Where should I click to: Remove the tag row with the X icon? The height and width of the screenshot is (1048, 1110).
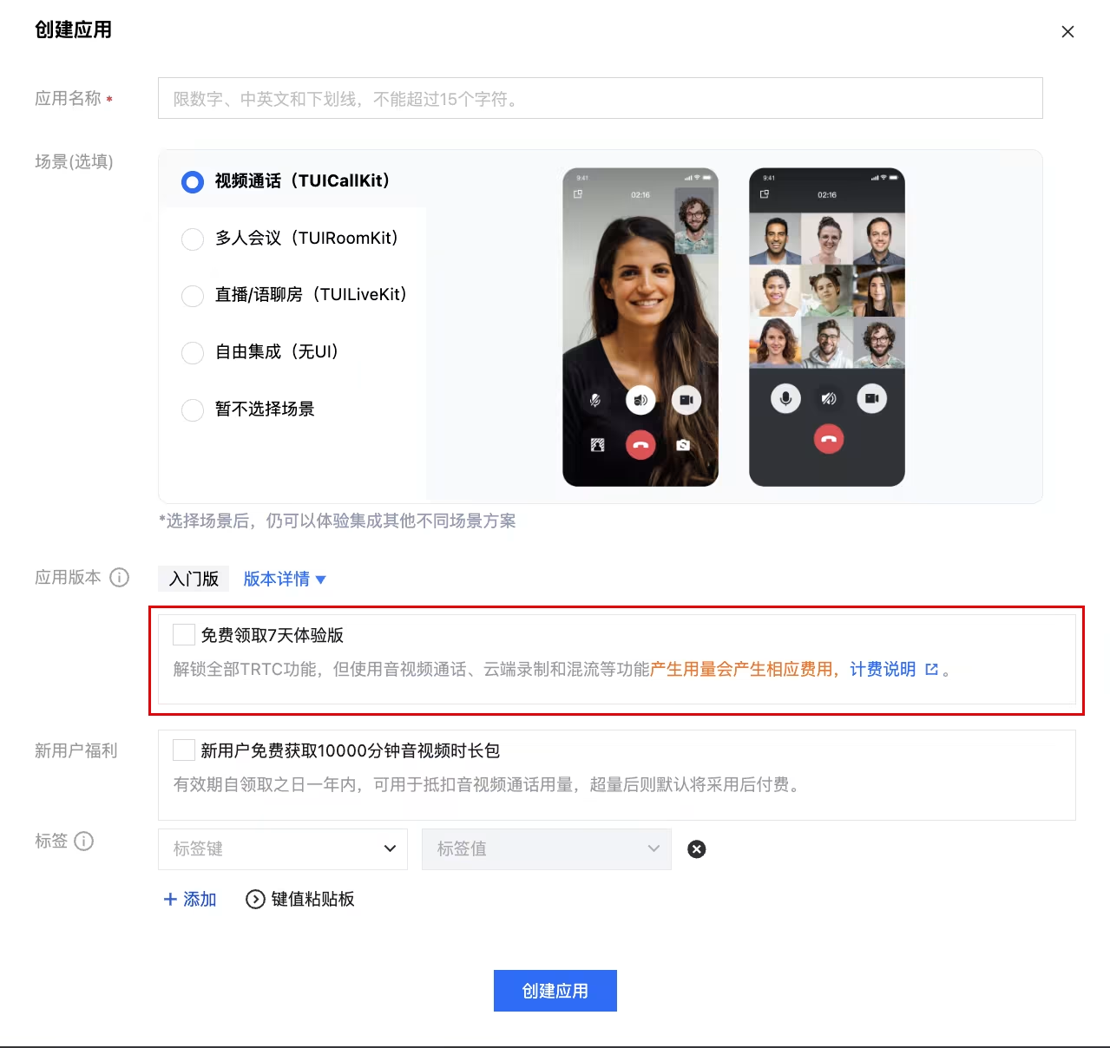pyautogui.click(x=696, y=849)
